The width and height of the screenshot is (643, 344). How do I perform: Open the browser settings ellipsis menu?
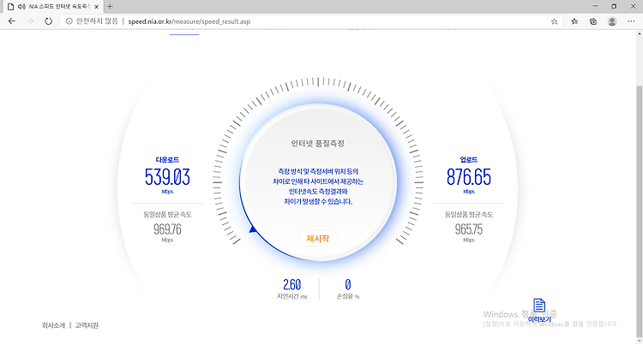(x=631, y=21)
